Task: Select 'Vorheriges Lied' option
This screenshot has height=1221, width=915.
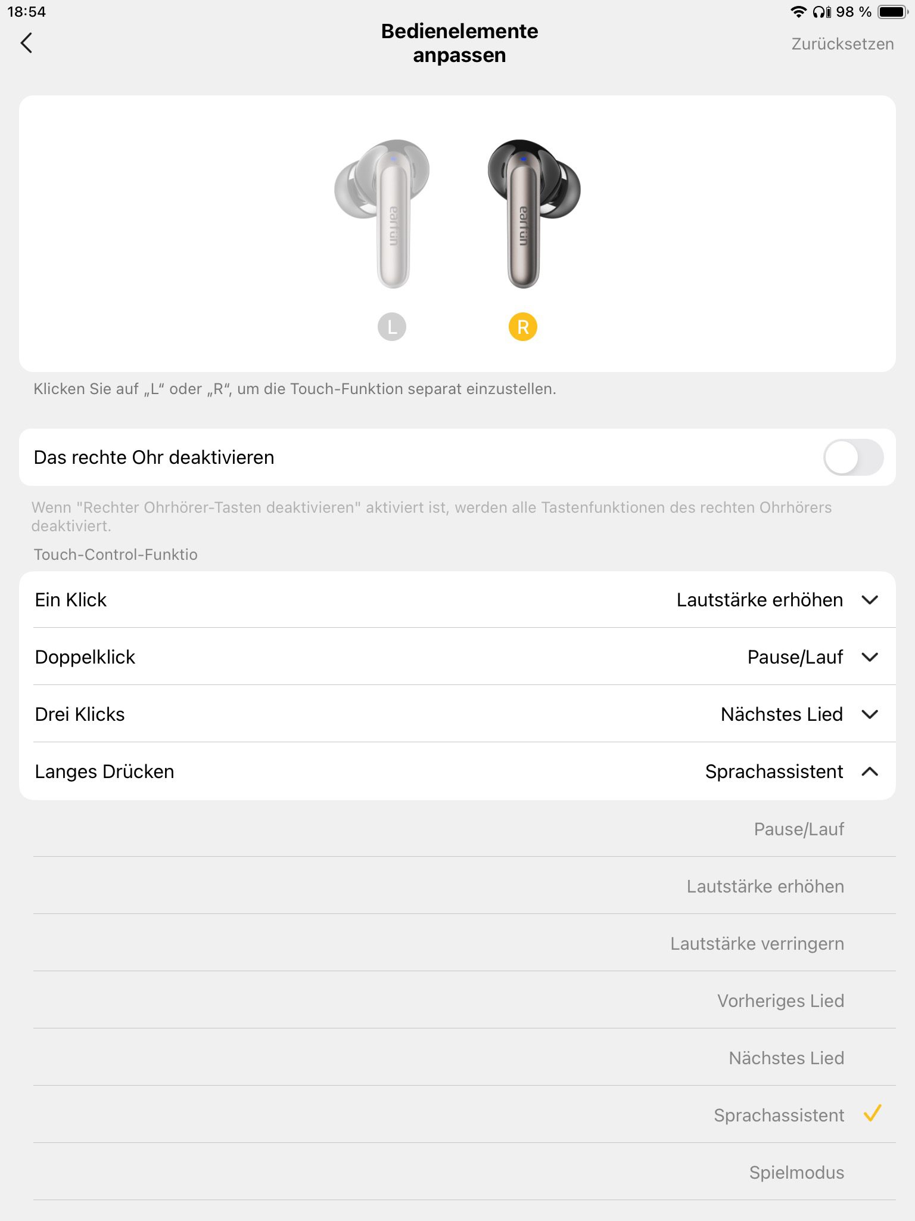Action: click(x=780, y=1001)
